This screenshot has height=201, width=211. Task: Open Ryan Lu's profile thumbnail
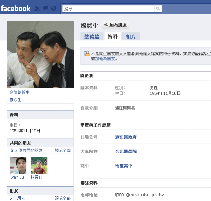pos(18,166)
